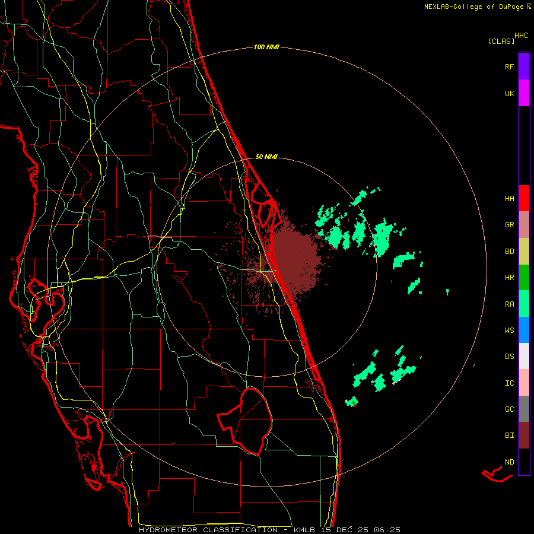Click the 'UK' legend label
Screen dimensions: 534x534
pos(509,93)
